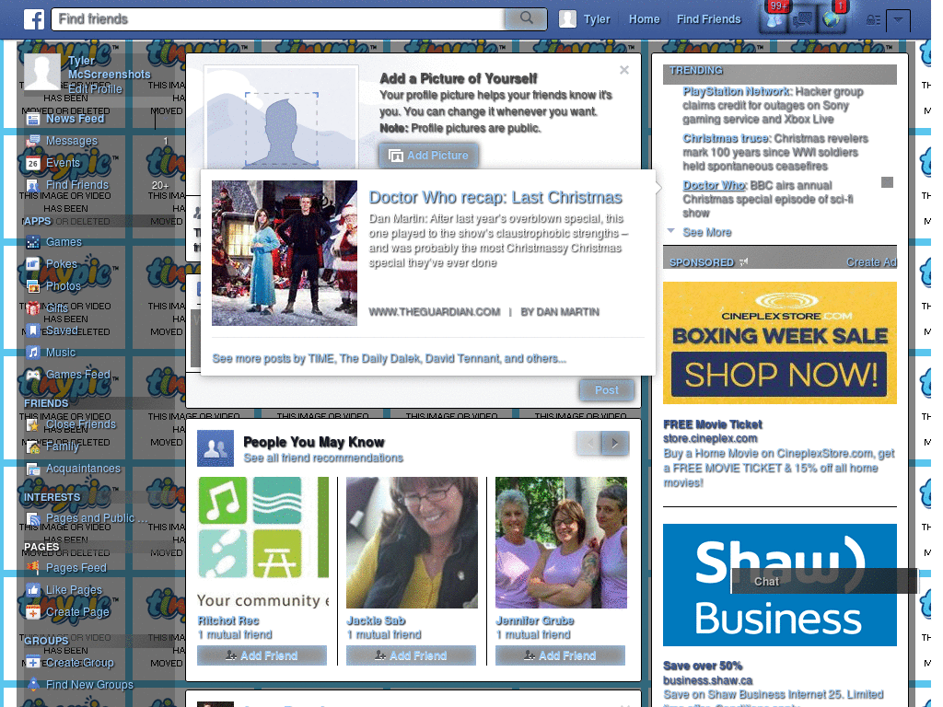Click the Shaw Business ad image

[780, 585]
